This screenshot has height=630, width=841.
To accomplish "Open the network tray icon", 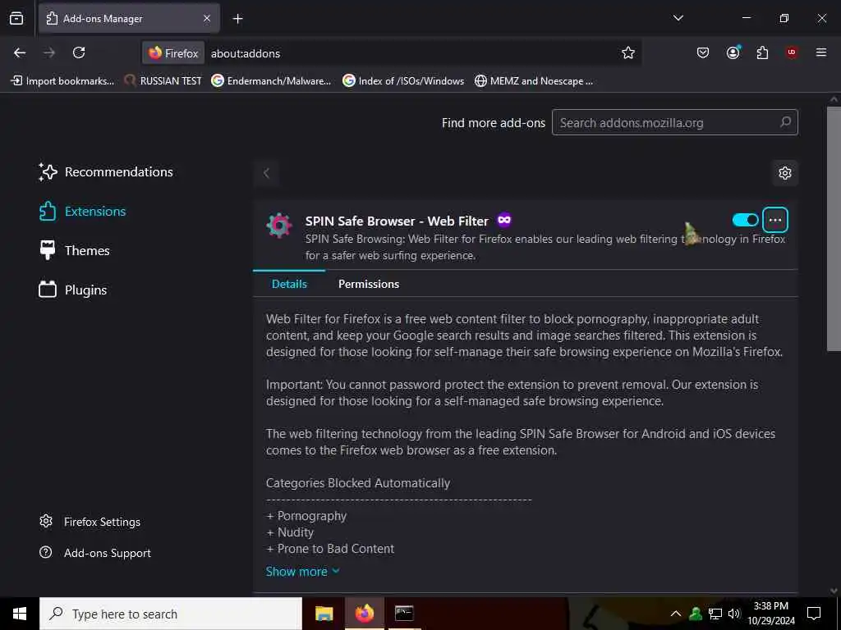I will click(715, 614).
